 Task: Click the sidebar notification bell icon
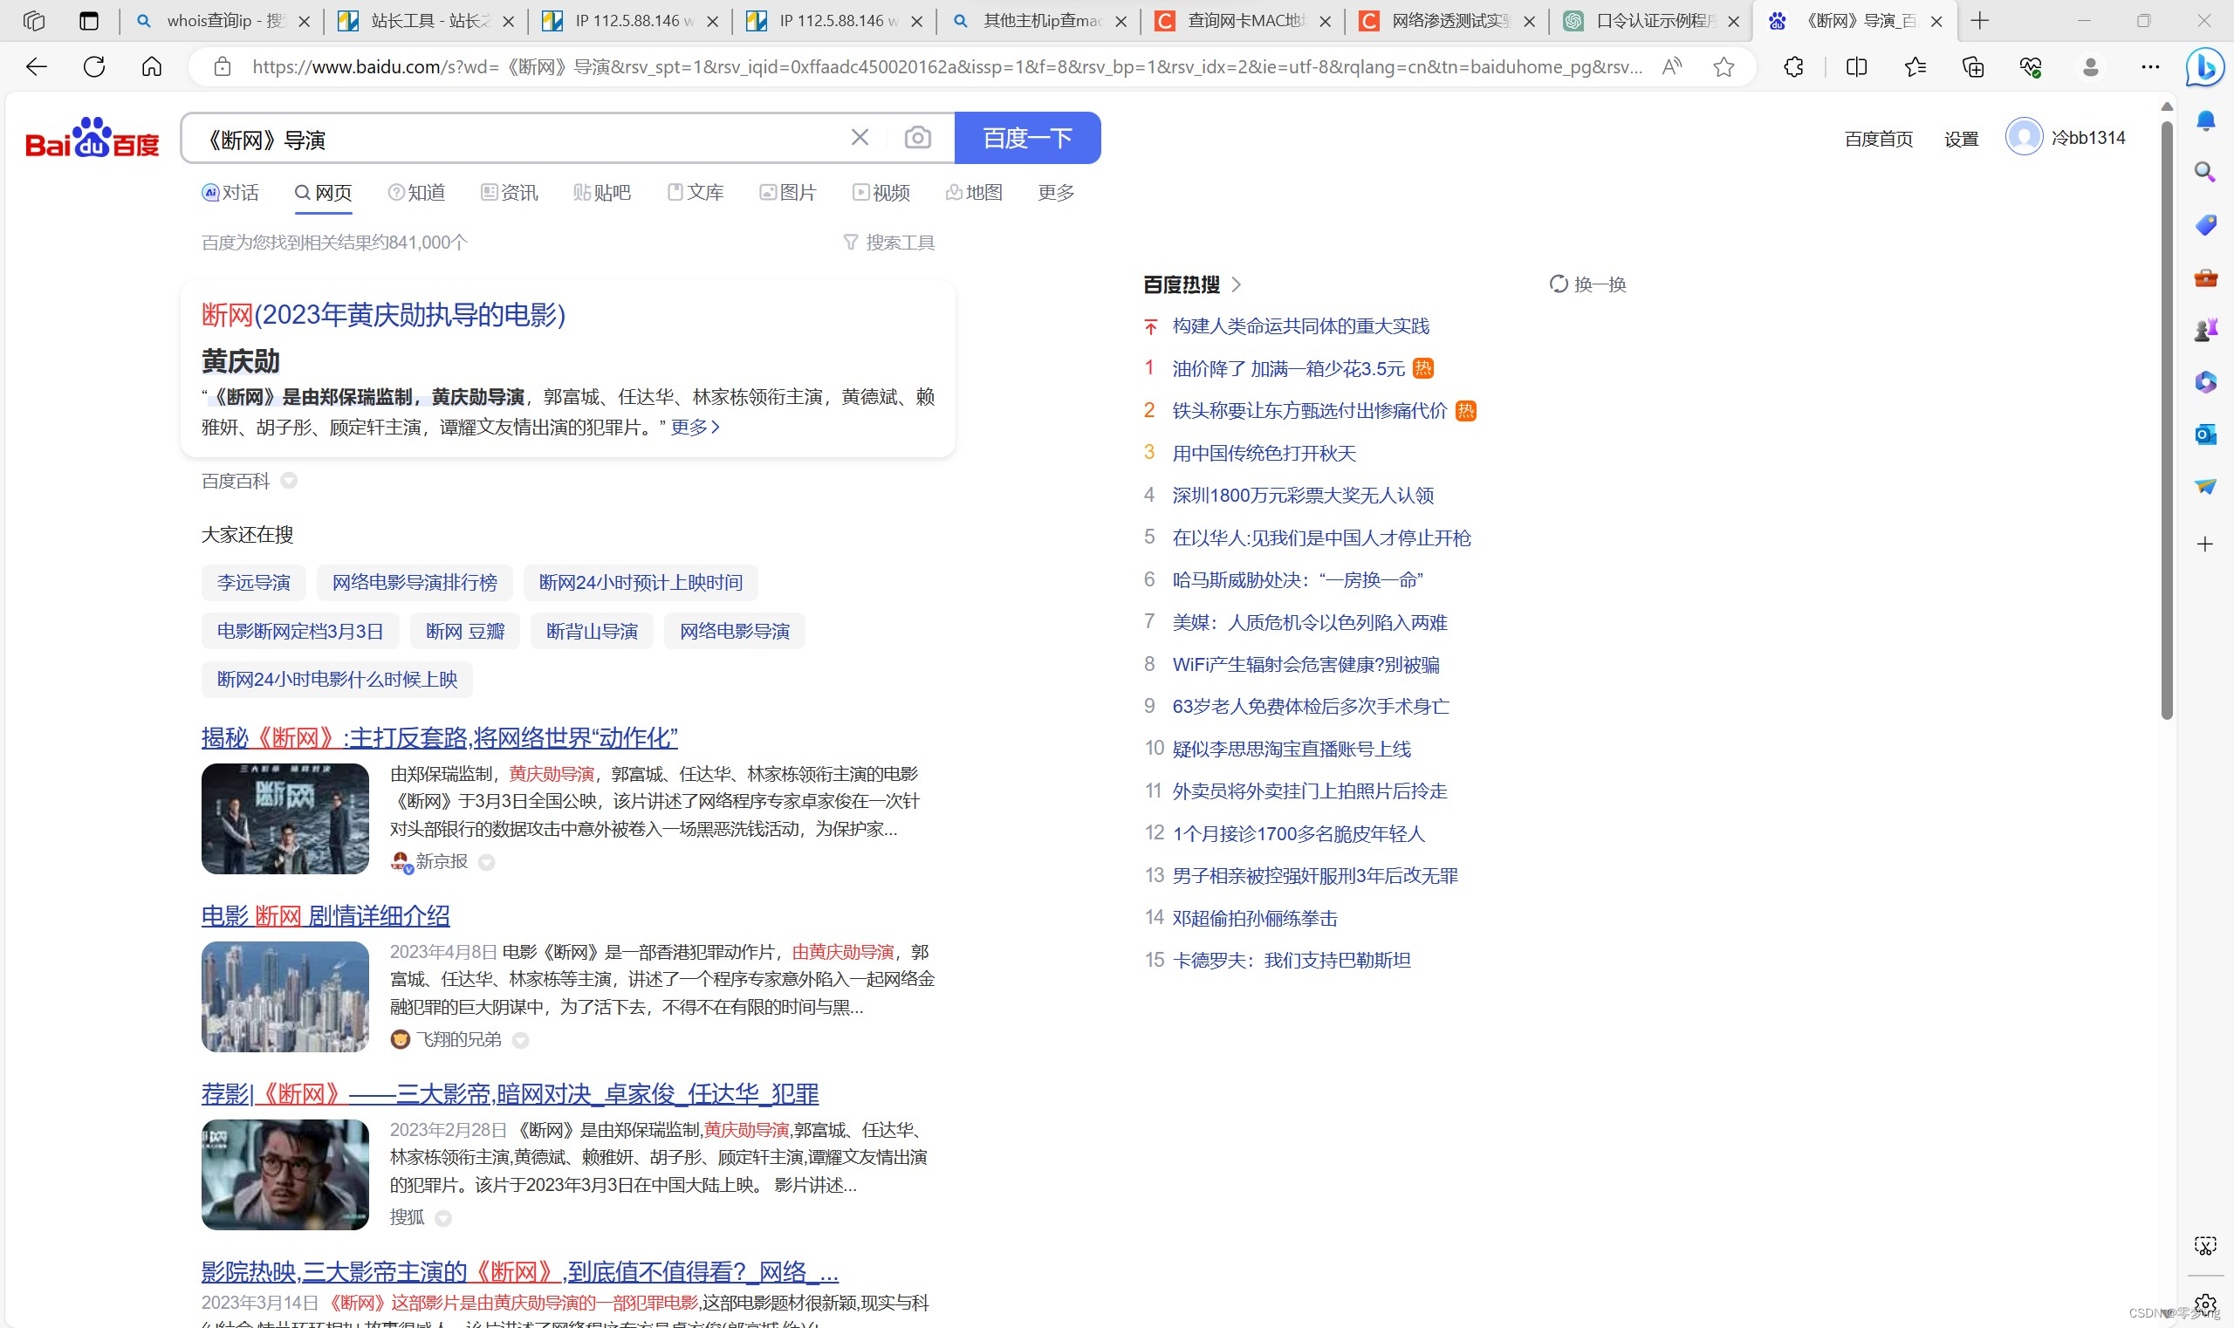[2204, 120]
